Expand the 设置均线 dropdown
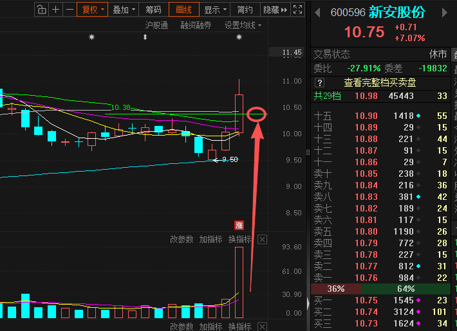457x331 pixels. 243,25
